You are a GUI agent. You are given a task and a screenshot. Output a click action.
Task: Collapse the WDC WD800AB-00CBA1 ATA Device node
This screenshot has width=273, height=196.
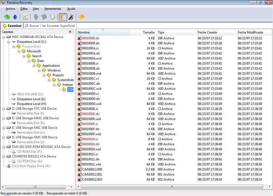coord(3,37)
